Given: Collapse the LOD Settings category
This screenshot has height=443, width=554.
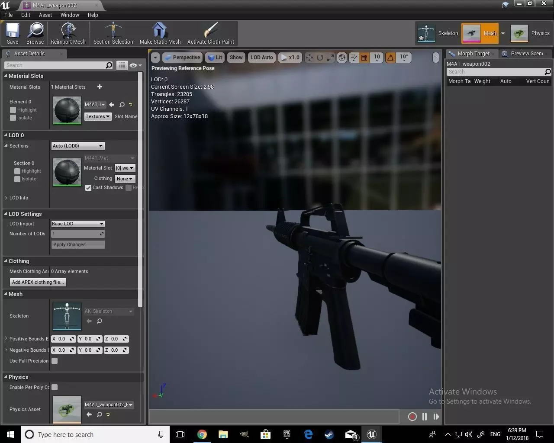Looking at the screenshot, I should (x=6, y=214).
